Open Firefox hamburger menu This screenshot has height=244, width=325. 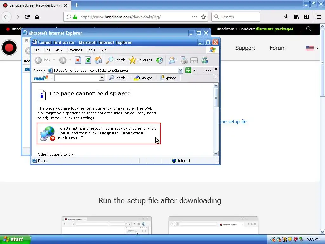click(319, 17)
